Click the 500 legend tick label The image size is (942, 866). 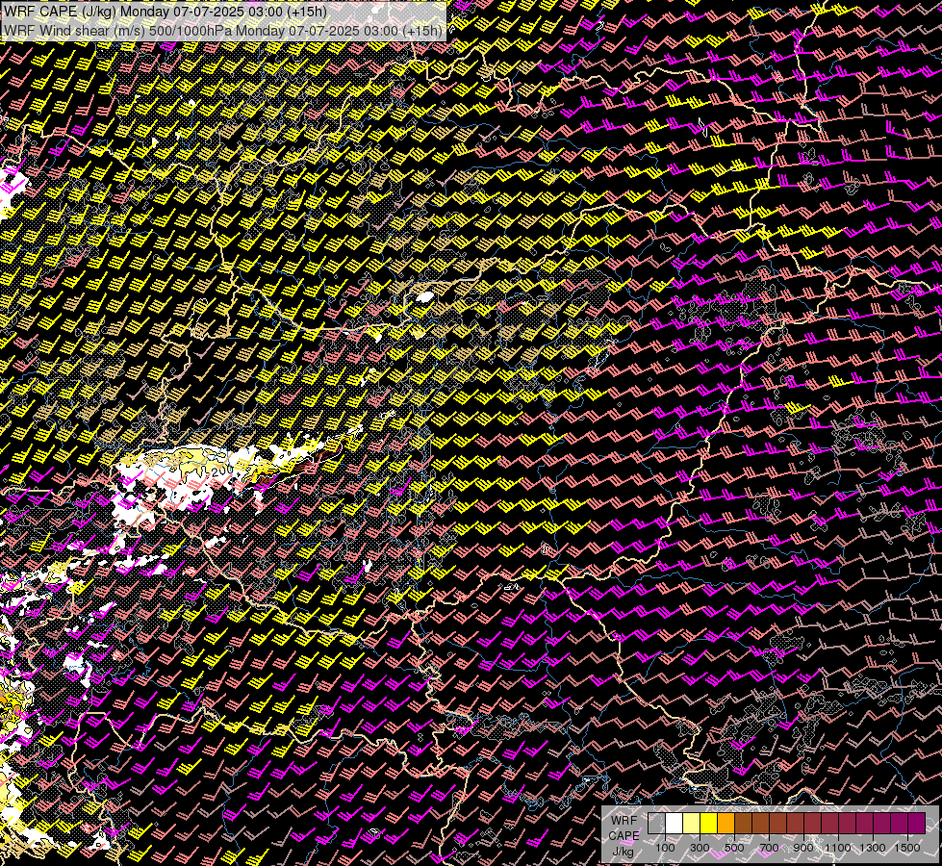click(x=734, y=848)
